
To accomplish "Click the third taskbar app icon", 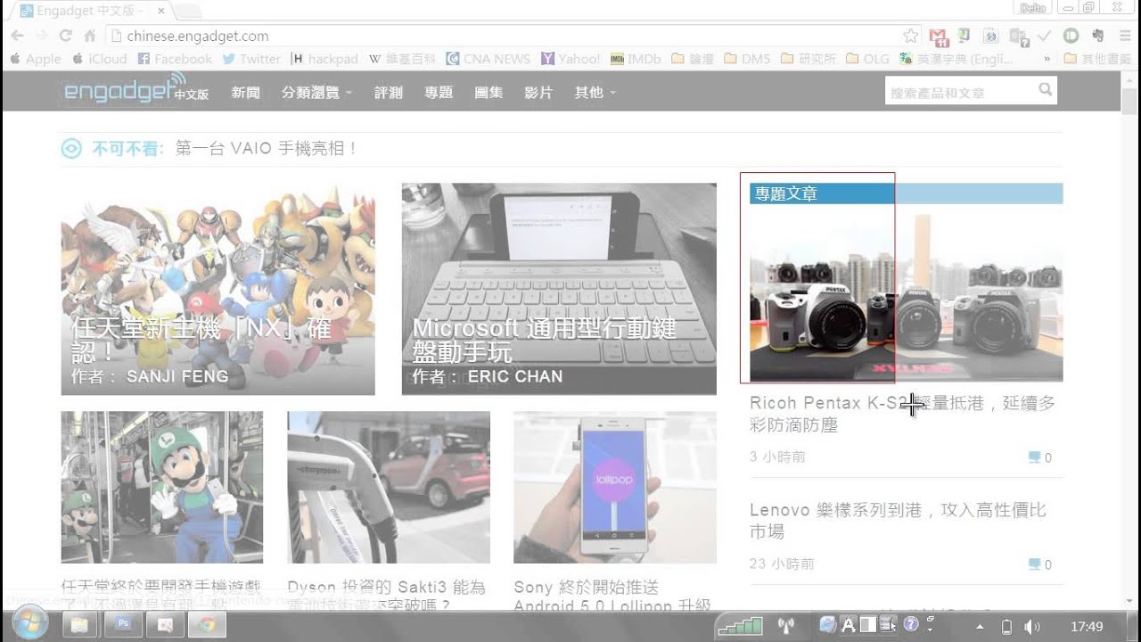I will [165, 625].
